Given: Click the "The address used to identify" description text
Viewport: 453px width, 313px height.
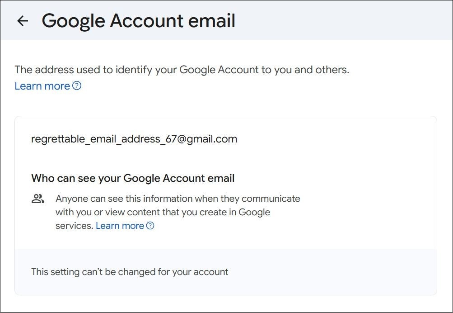Looking at the screenshot, I should (182, 70).
